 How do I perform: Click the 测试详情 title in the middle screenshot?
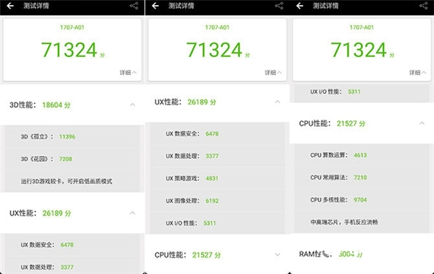click(x=182, y=6)
